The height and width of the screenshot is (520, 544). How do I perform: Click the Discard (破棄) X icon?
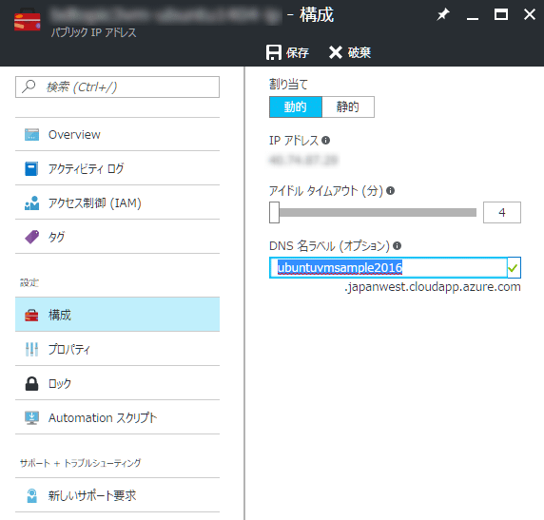pos(336,52)
